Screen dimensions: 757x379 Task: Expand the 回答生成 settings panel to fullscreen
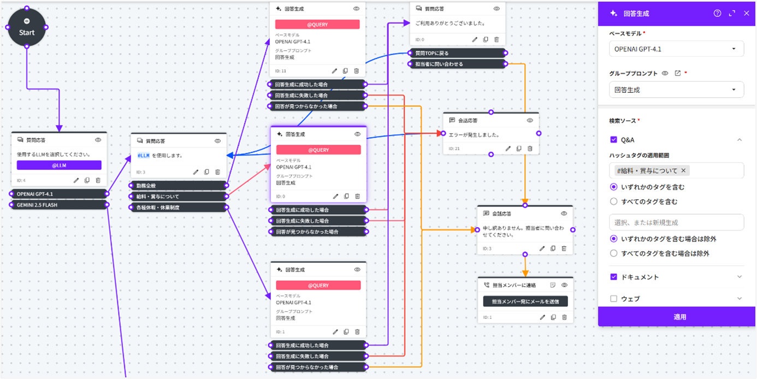732,13
